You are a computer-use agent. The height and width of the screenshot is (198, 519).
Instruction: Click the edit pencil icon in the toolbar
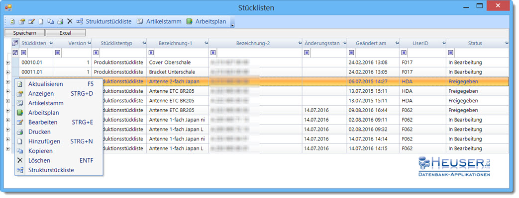click(x=31, y=22)
